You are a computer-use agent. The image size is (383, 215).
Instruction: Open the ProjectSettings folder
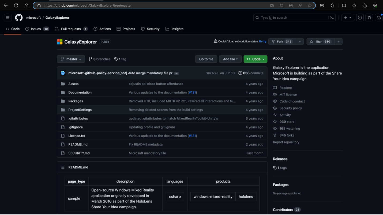(x=80, y=110)
